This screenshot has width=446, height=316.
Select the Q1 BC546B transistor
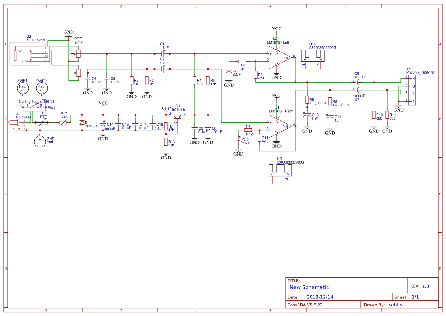click(x=176, y=116)
